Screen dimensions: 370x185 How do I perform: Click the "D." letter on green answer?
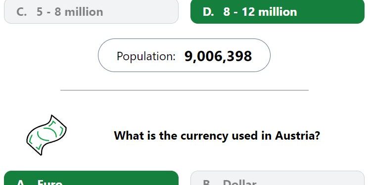(x=208, y=12)
